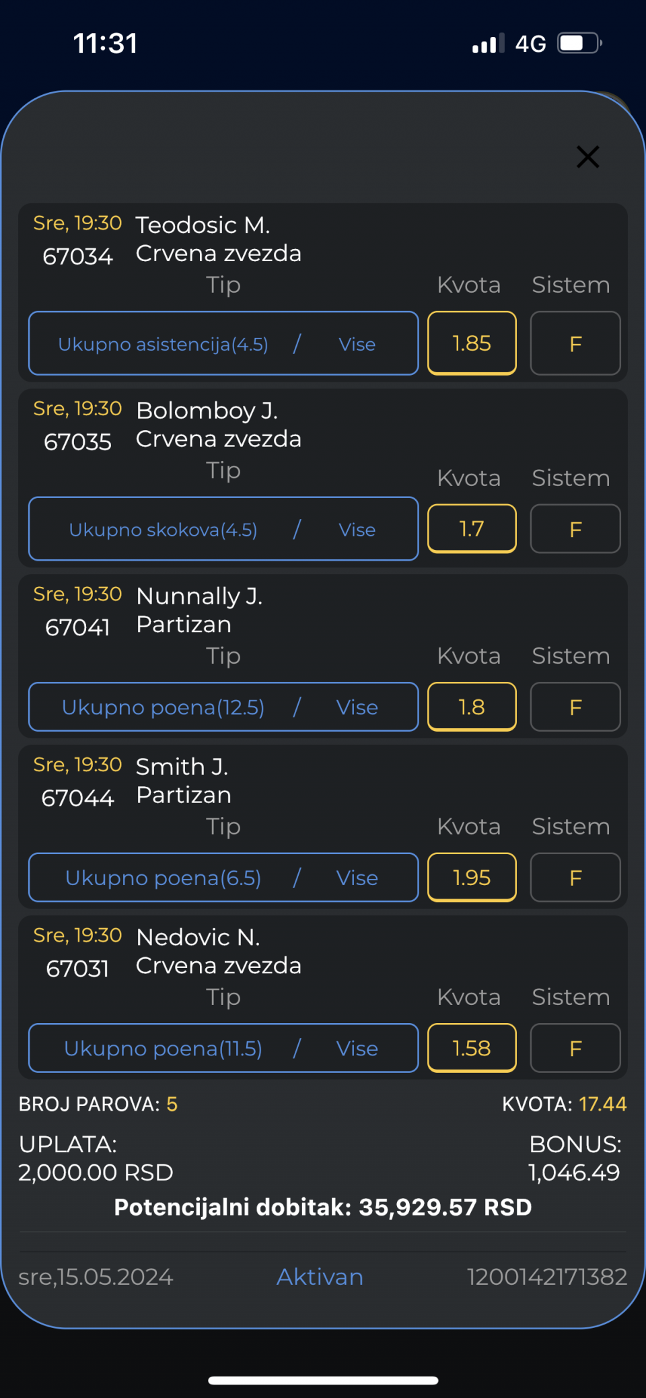Toggle system F box for Teodosic M.
Viewport: 646px width, 1398px height.
click(x=575, y=343)
